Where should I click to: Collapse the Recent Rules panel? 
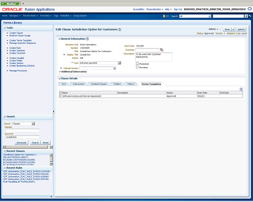coord(5,168)
